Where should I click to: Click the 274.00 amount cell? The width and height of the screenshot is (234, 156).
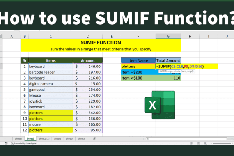[x=88, y=96]
